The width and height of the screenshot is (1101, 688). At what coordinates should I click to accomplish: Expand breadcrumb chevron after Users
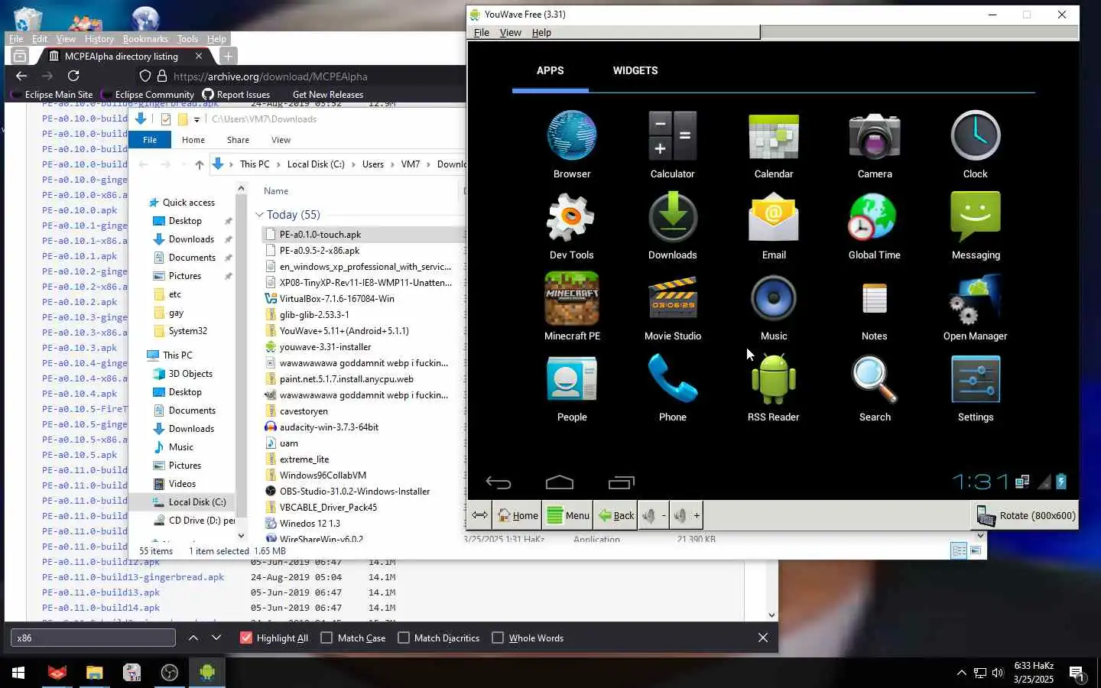393,164
